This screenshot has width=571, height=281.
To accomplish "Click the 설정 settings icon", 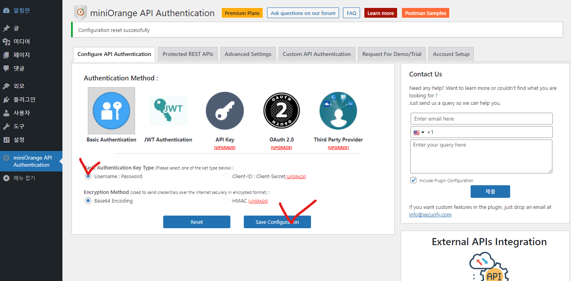I will [x=6, y=140].
